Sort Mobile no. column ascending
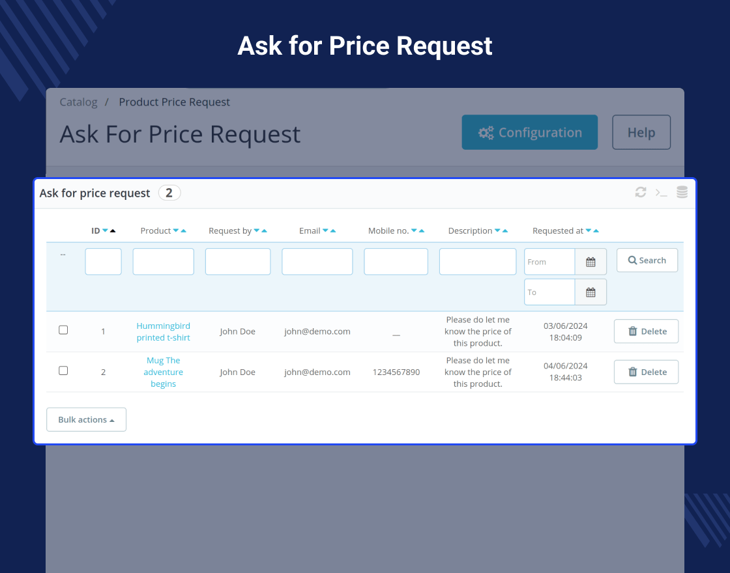Viewport: 730px width, 573px height. click(x=422, y=231)
